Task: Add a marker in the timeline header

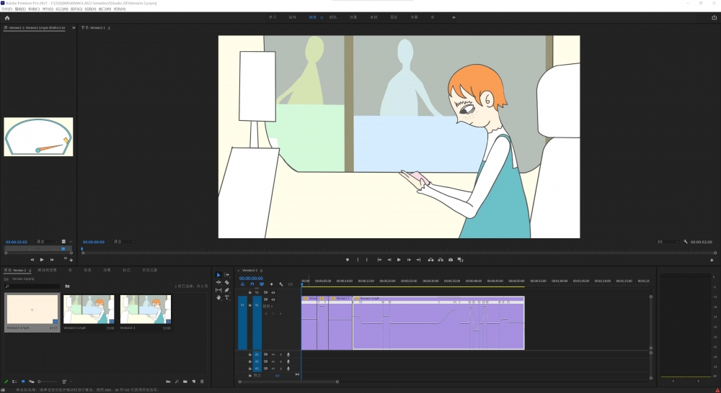Action: (x=271, y=284)
